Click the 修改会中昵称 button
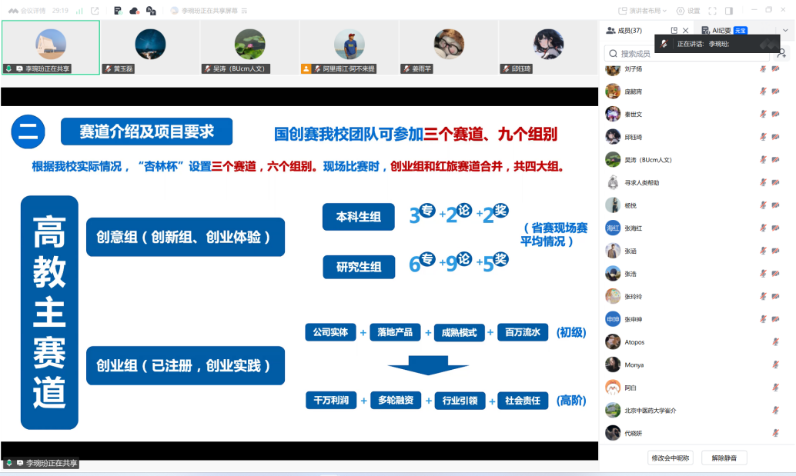Viewport: 796px width, 476px height. pyautogui.click(x=671, y=458)
